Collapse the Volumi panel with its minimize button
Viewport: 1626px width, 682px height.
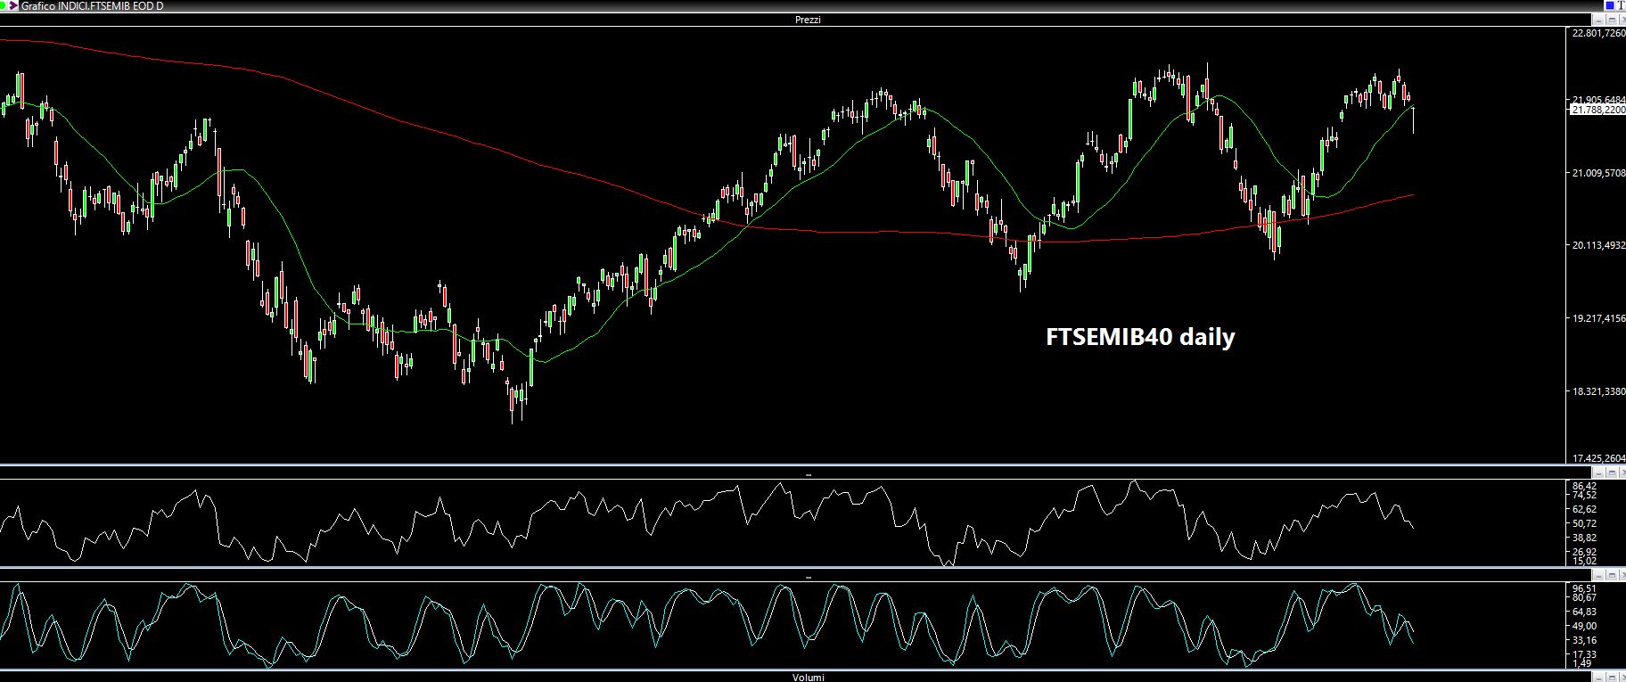1601,678
